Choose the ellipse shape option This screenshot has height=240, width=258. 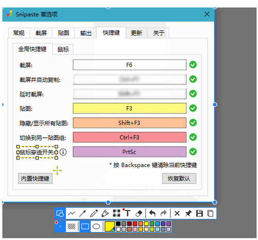coord(96,227)
